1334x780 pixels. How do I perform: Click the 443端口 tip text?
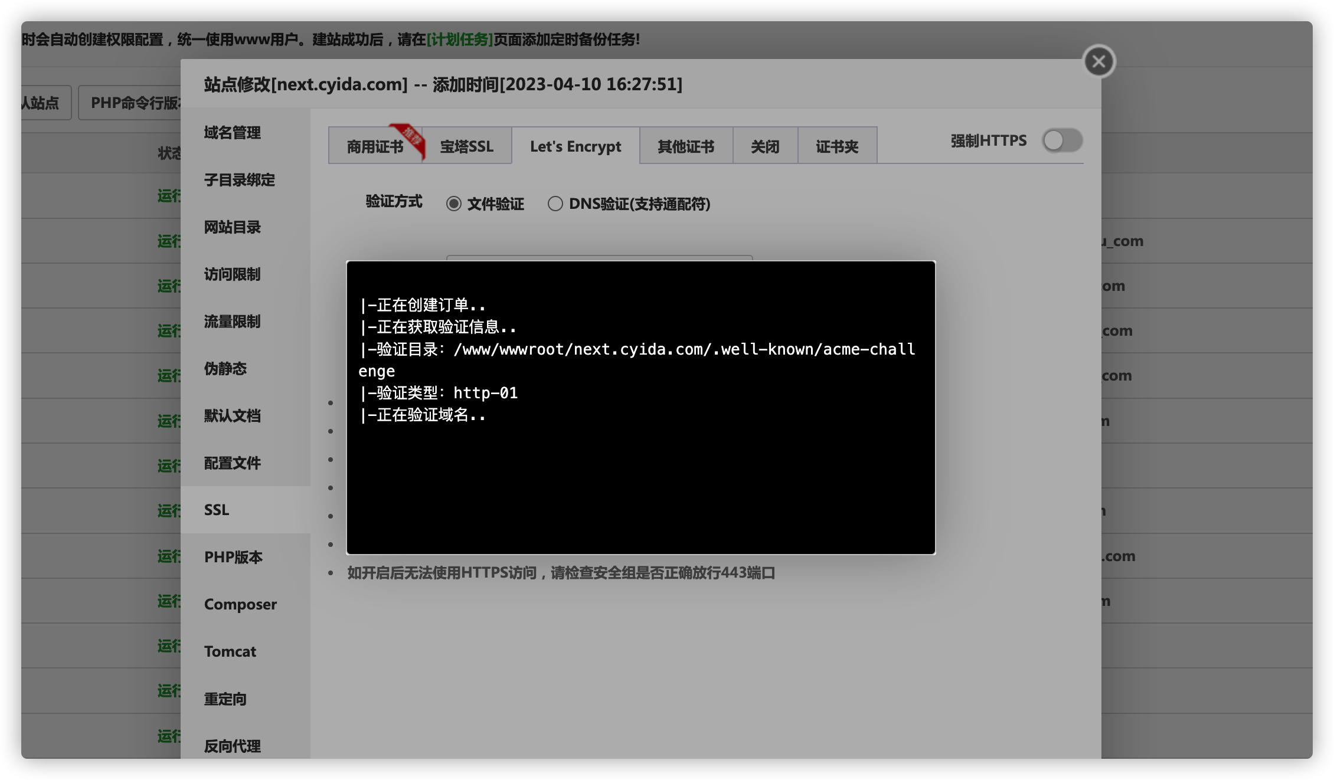[561, 573]
